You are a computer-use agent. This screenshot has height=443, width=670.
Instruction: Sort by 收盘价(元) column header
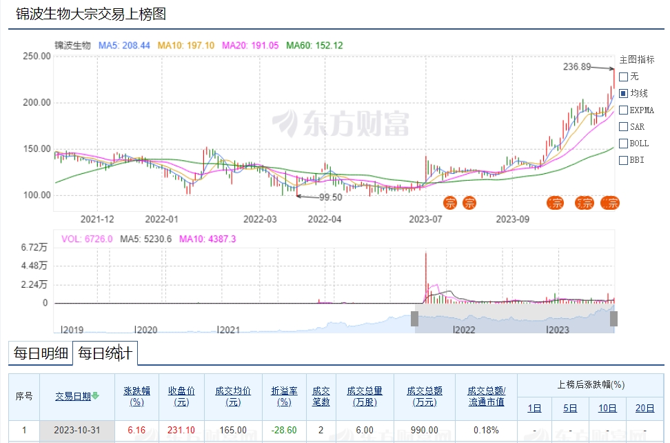tap(181, 396)
